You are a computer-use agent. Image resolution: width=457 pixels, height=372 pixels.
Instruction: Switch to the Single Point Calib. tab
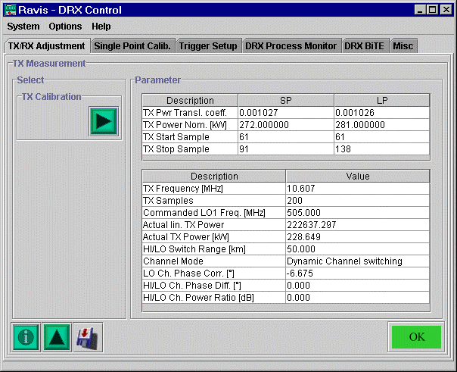[x=132, y=46]
